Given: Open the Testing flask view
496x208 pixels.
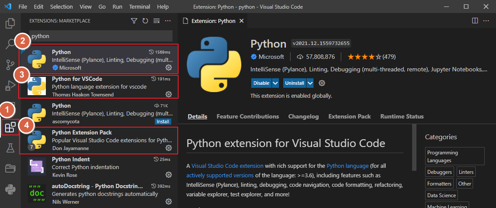Looking at the screenshot, I should point(10,148).
